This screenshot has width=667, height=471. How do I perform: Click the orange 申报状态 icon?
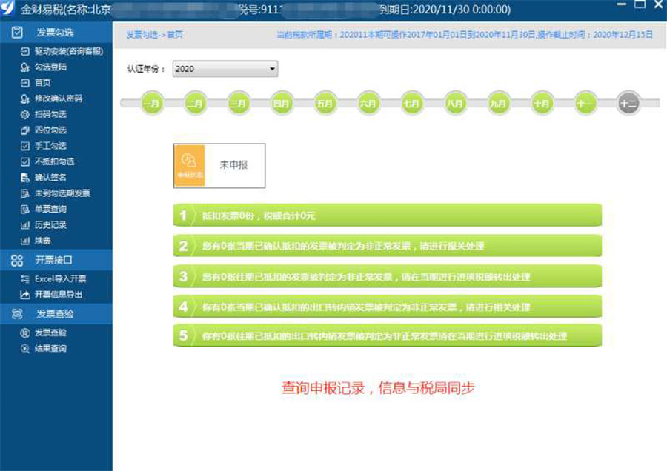pyautogui.click(x=189, y=165)
